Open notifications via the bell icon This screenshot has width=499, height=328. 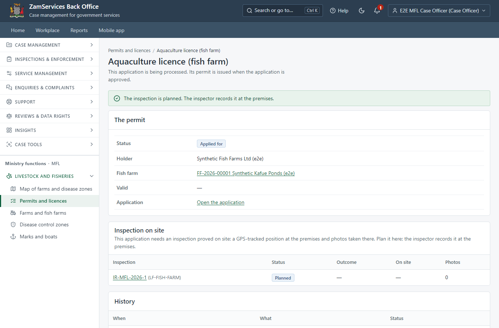click(x=377, y=11)
